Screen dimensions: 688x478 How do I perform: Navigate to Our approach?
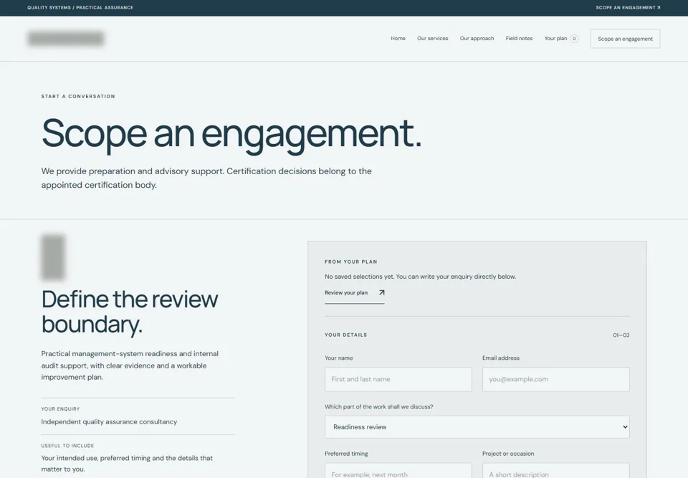[x=477, y=39]
